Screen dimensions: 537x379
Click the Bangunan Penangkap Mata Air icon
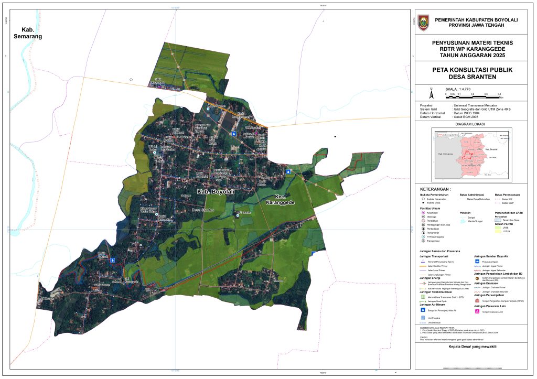(x=423, y=310)
